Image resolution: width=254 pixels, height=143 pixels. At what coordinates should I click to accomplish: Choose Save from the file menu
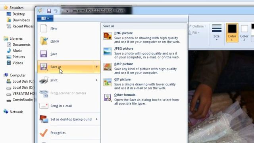point(69,54)
